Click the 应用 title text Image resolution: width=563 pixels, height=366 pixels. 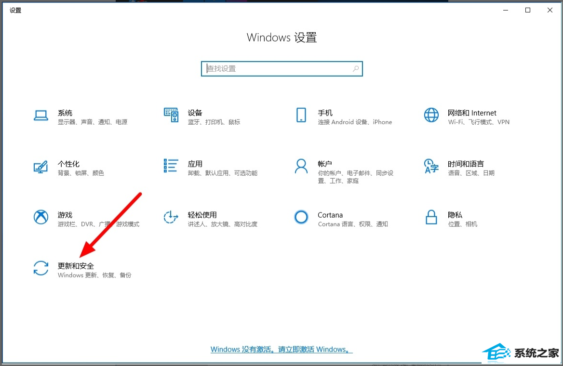point(195,164)
